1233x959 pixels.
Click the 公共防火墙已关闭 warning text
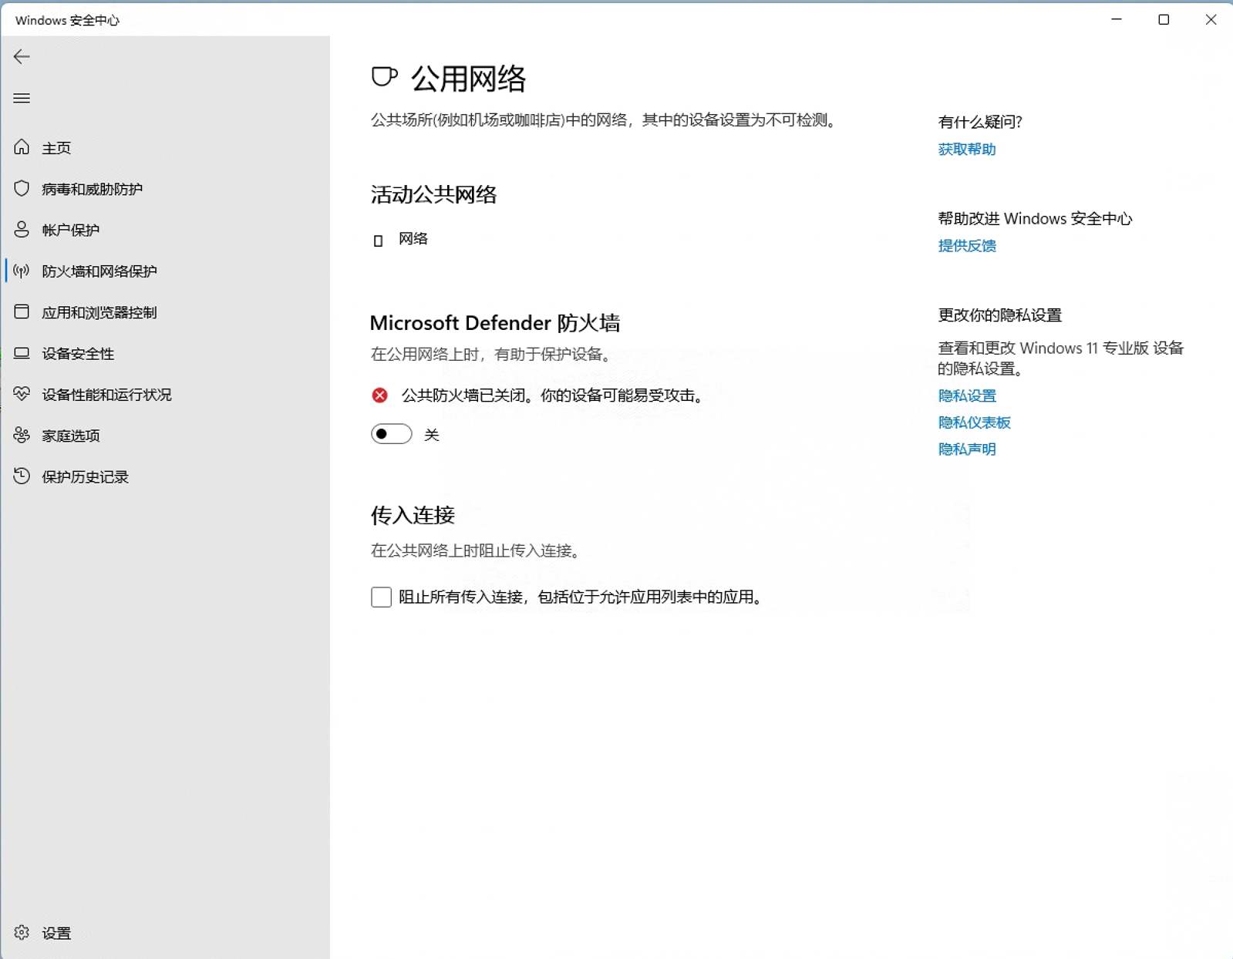tap(554, 395)
